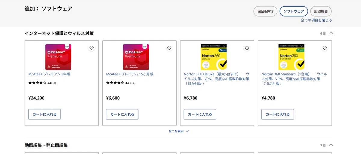Toggle wishlist heart on McAfee+ 15ヶ月版
Viewport: 361px width, 154px height.
click(x=169, y=48)
